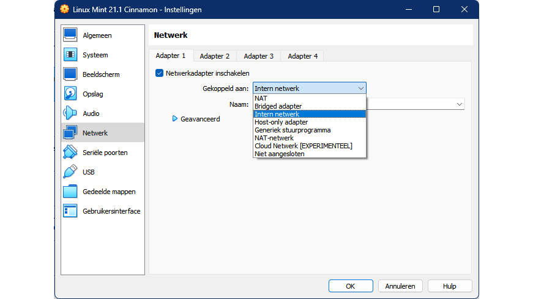The height and width of the screenshot is (299, 533).
Task: Expand the Geavanceerd section
Action: 175,119
